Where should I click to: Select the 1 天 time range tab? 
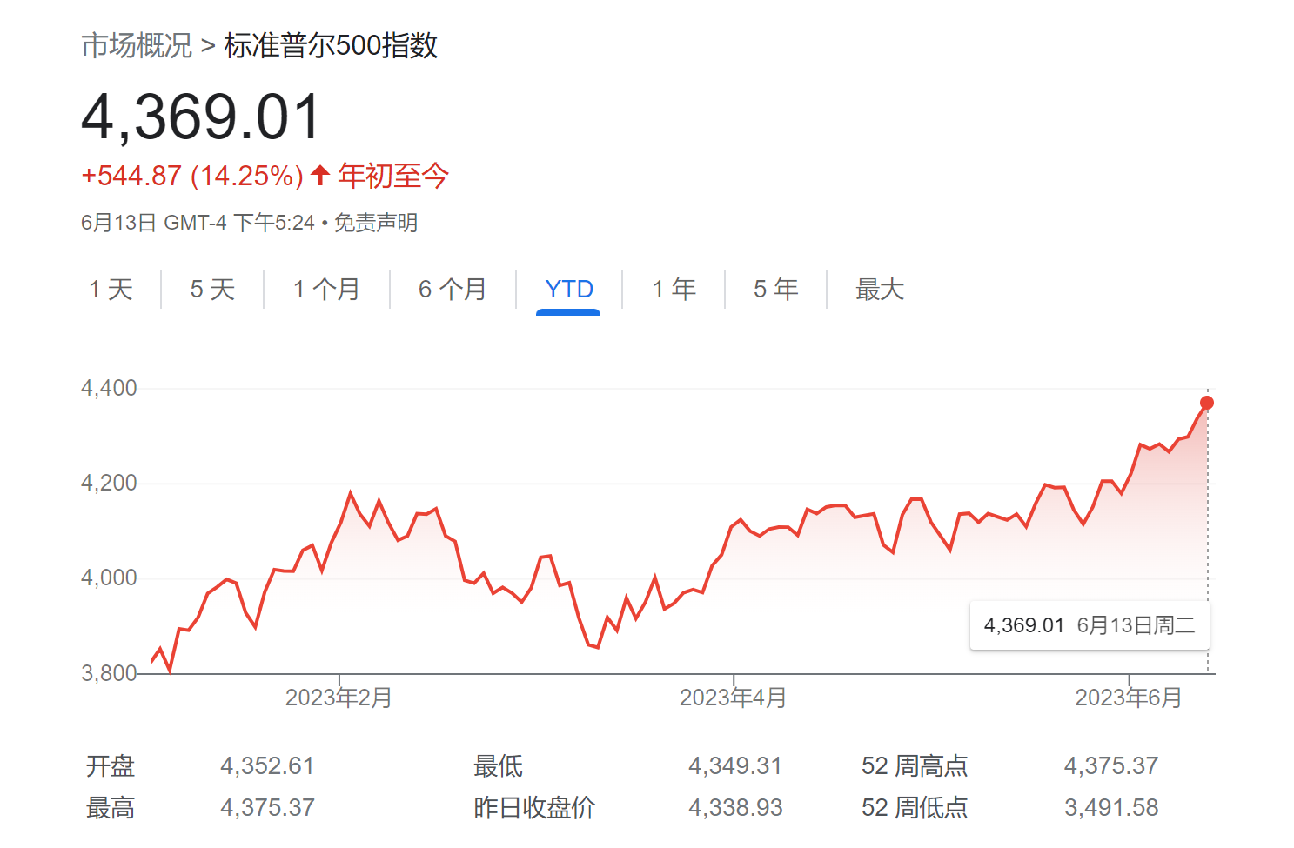click(111, 289)
